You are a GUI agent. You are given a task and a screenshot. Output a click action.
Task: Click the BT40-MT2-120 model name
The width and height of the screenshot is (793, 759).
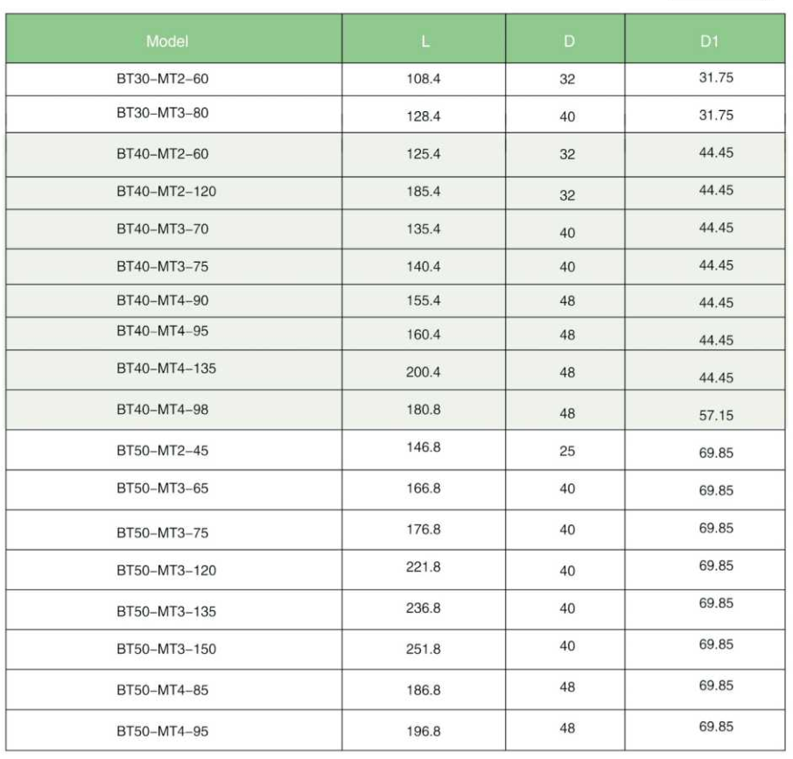point(166,191)
